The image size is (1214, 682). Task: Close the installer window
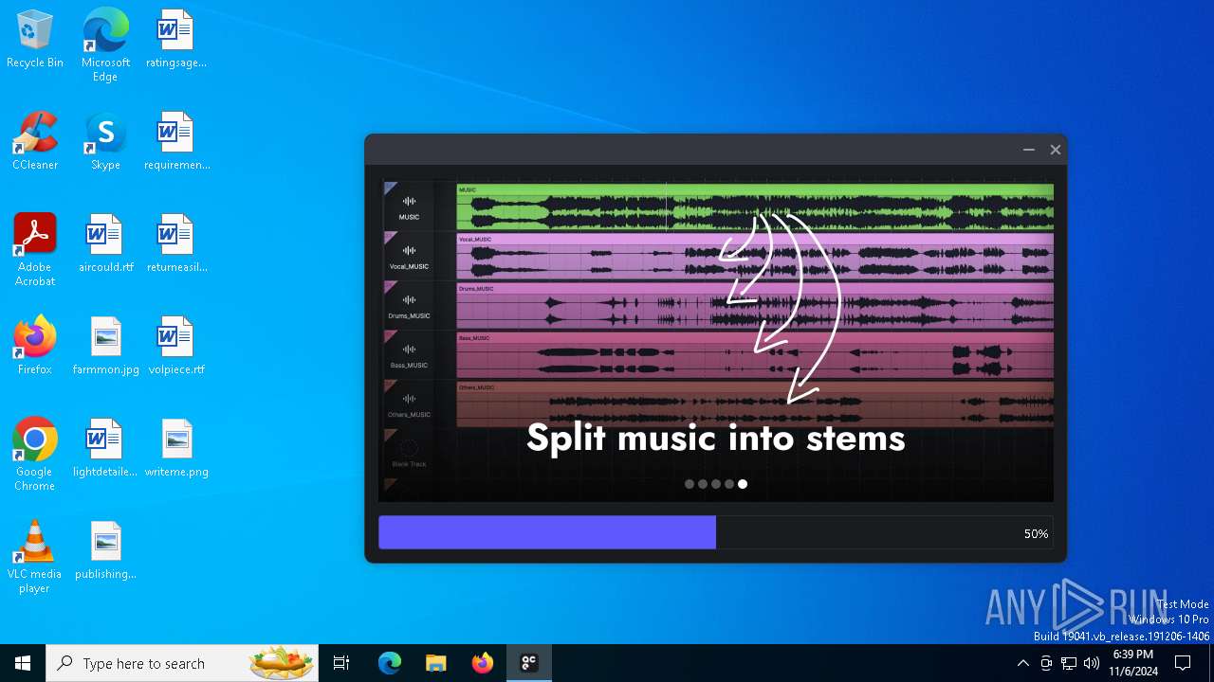coord(1055,150)
